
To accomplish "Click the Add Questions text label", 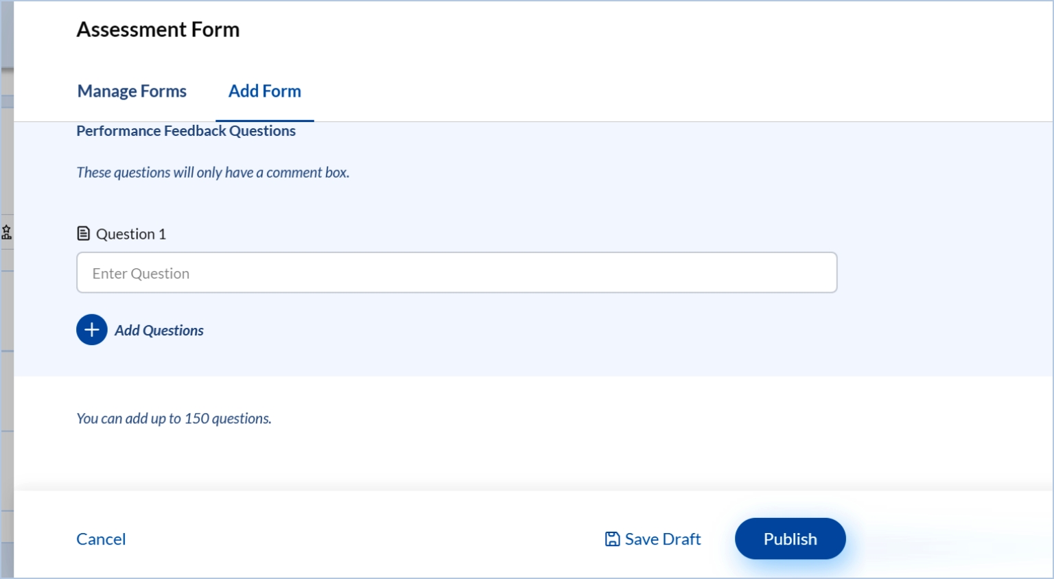I will coord(159,331).
